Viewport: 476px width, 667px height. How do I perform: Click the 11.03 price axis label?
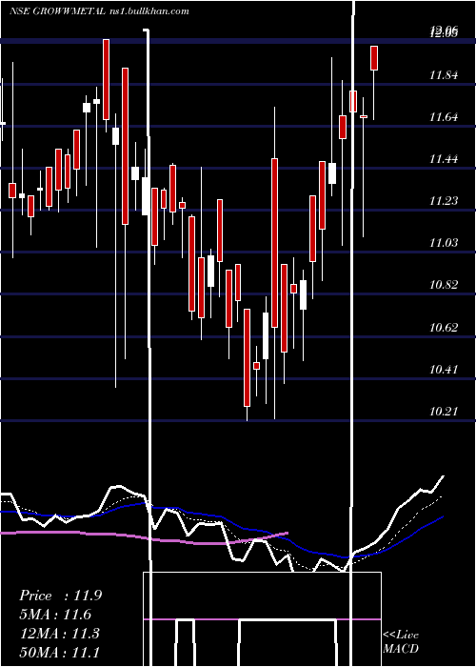[x=444, y=243]
